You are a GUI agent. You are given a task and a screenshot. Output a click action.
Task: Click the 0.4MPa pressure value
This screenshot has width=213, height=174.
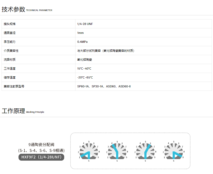click(83, 42)
